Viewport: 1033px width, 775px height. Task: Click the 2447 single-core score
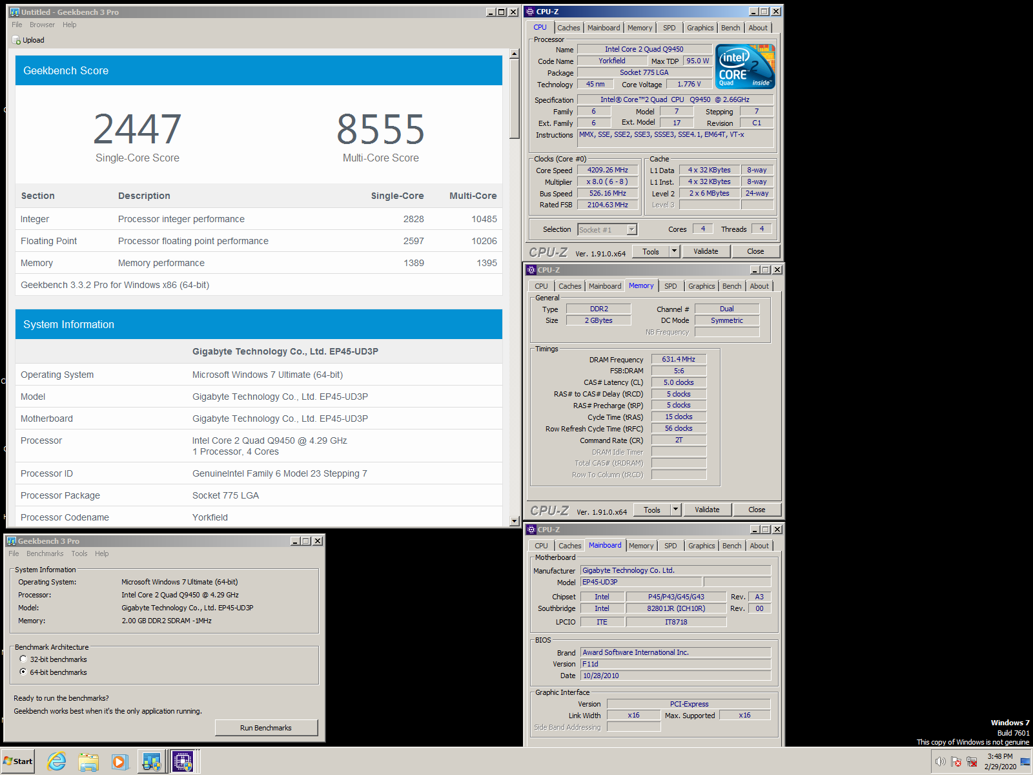click(138, 129)
